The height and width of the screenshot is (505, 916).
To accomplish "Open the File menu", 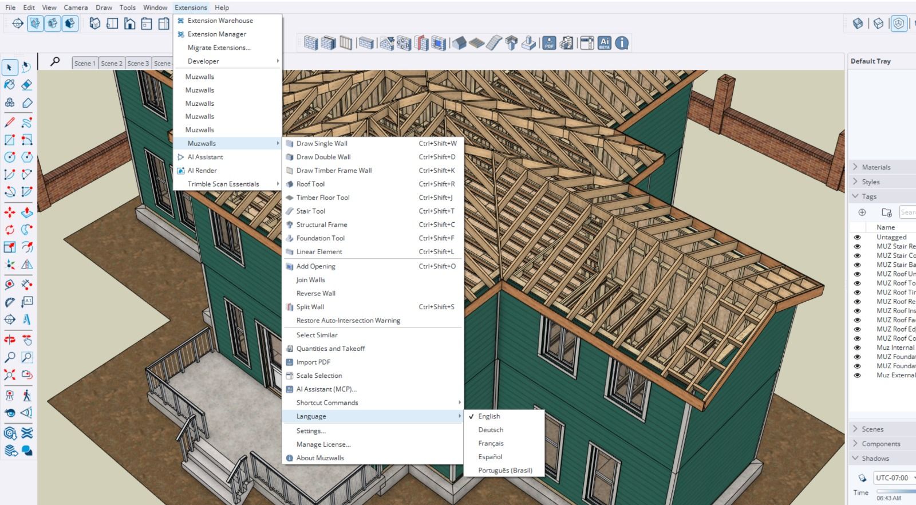I will tap(10, 7).
